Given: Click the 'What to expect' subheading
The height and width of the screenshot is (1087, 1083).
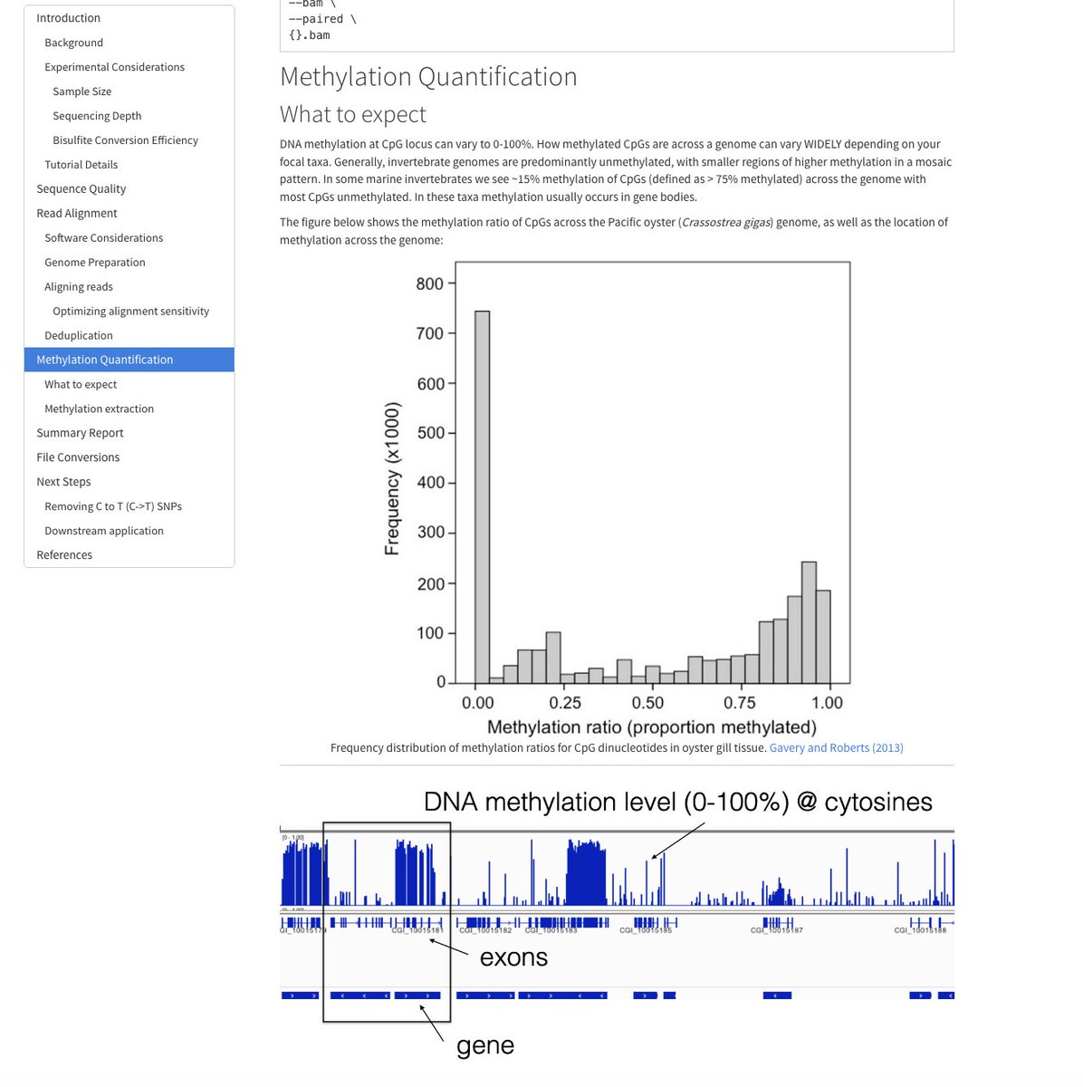Looking at the screenshot, I should pos(353,115).
